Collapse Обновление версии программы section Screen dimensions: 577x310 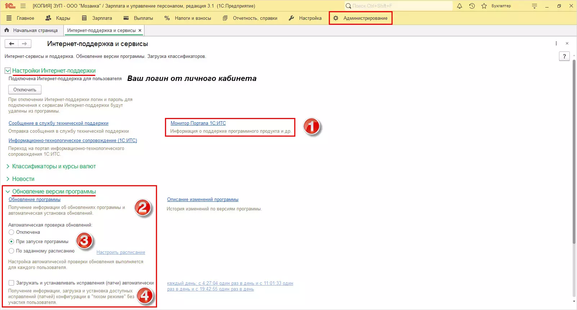point(8,192)
